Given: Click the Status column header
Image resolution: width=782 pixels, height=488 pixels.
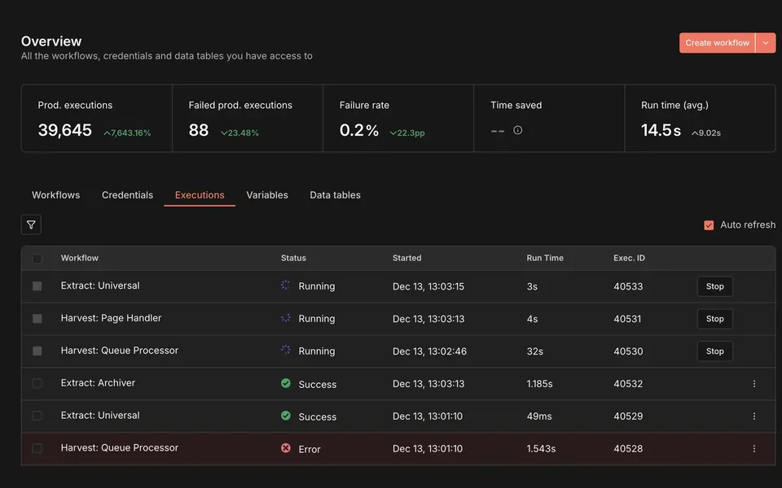Looking at the screenshot, I should (x=293, y=258).
